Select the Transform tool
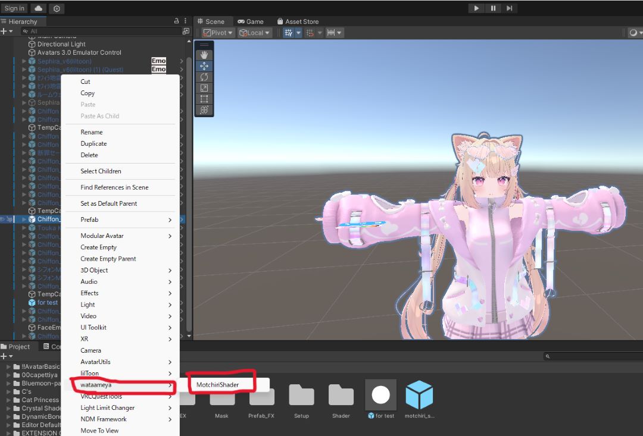Screen dimensions: 643x436 coord(204,110)
